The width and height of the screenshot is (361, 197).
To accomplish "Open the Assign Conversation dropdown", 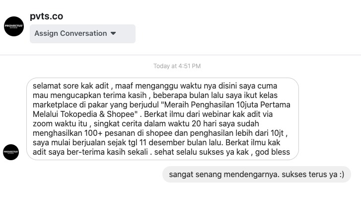I will coord(82,34).
